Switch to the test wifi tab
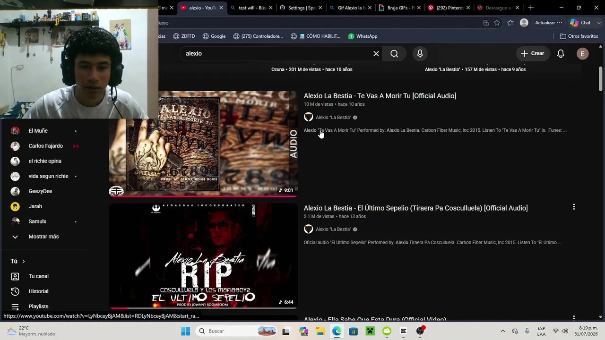The height and width of the screenshot is (340, 605). [x=251, y=8]
